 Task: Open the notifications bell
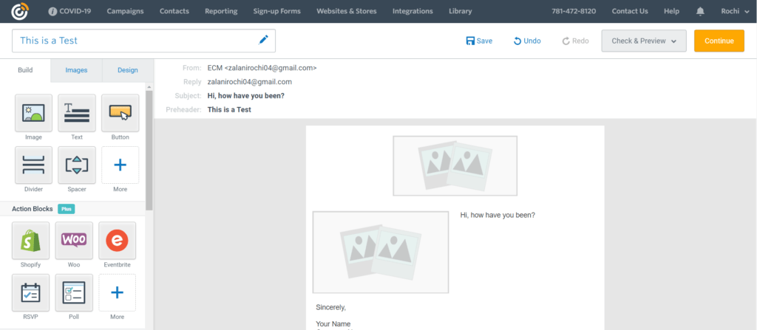(700, 11)
